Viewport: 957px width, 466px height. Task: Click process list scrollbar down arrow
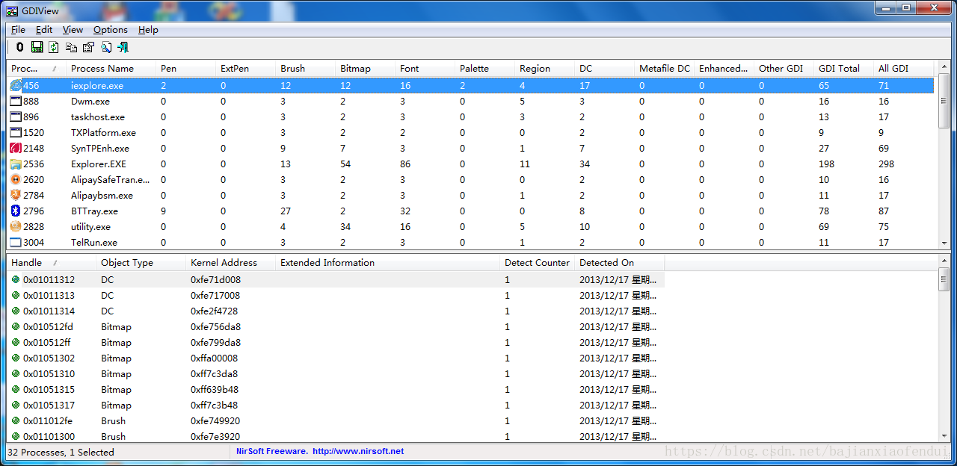944,243
